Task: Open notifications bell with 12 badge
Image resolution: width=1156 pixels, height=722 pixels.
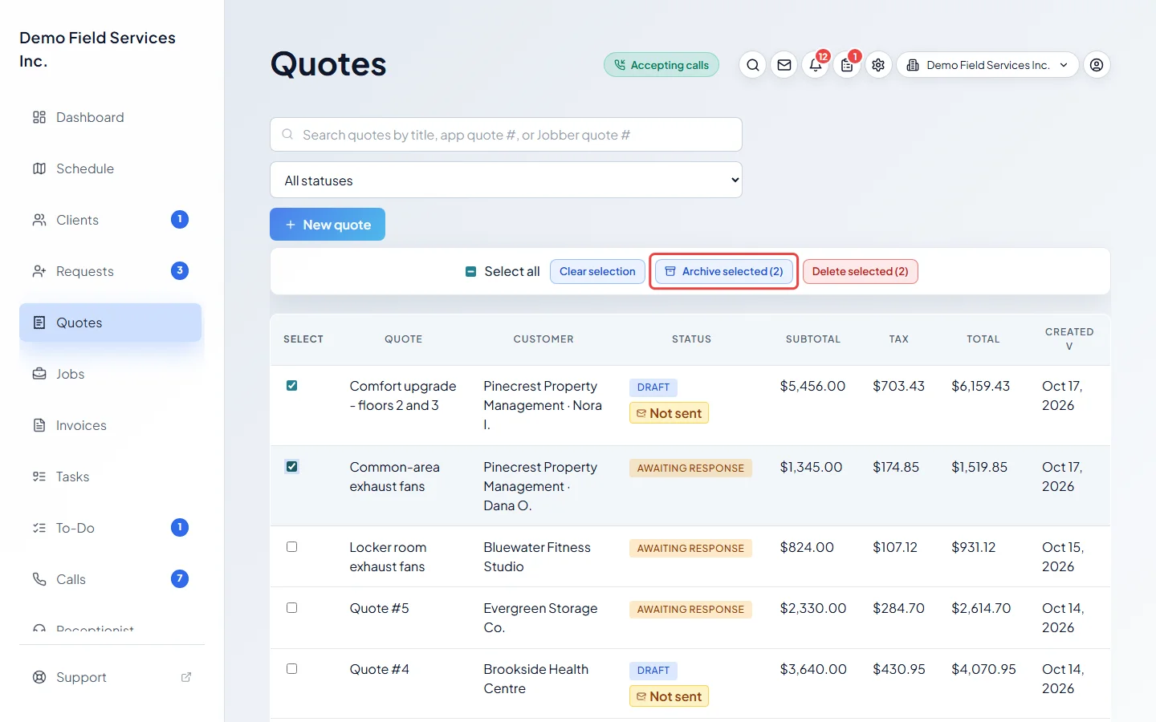Action: coord(816,65)
